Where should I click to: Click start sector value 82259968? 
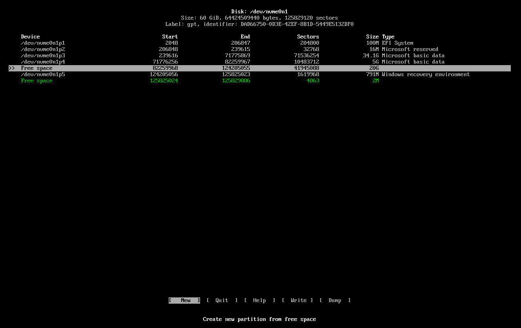(x=166, y=68)
